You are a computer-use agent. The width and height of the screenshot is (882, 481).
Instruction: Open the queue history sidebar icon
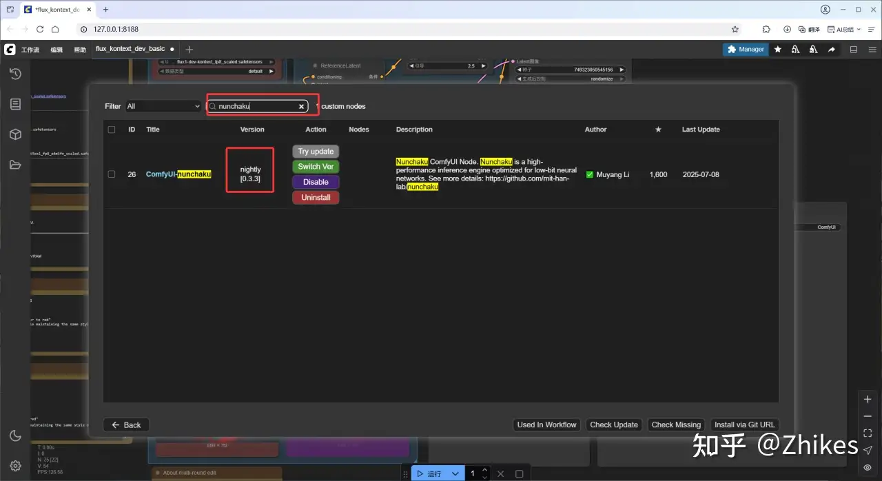[15, 74]
